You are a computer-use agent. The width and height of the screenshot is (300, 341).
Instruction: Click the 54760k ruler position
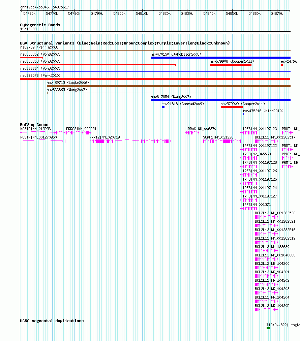pyautogui.click(x=29, y=13)
